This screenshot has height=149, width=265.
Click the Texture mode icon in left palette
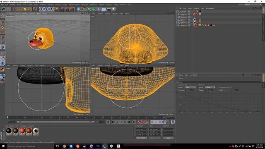2,27
